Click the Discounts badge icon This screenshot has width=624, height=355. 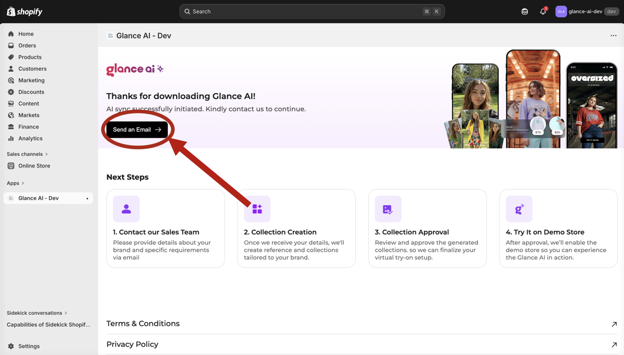pyautogui.click(x=11, y=92)
